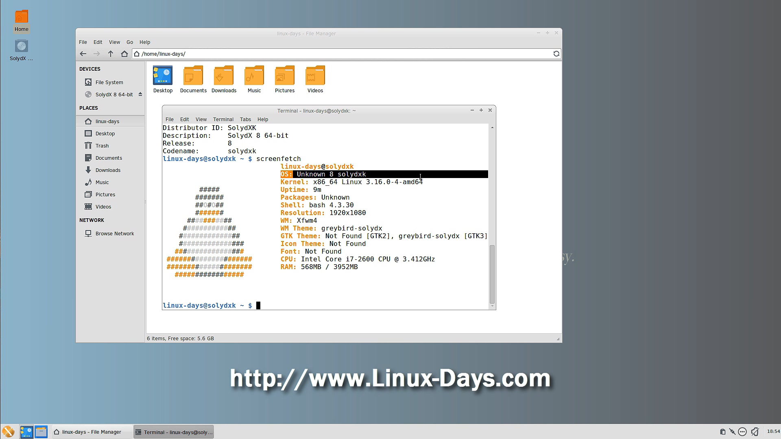This screenshot has height=439, width=781.
Task: Open the SolydX start menu
Action: pos(8,432)
